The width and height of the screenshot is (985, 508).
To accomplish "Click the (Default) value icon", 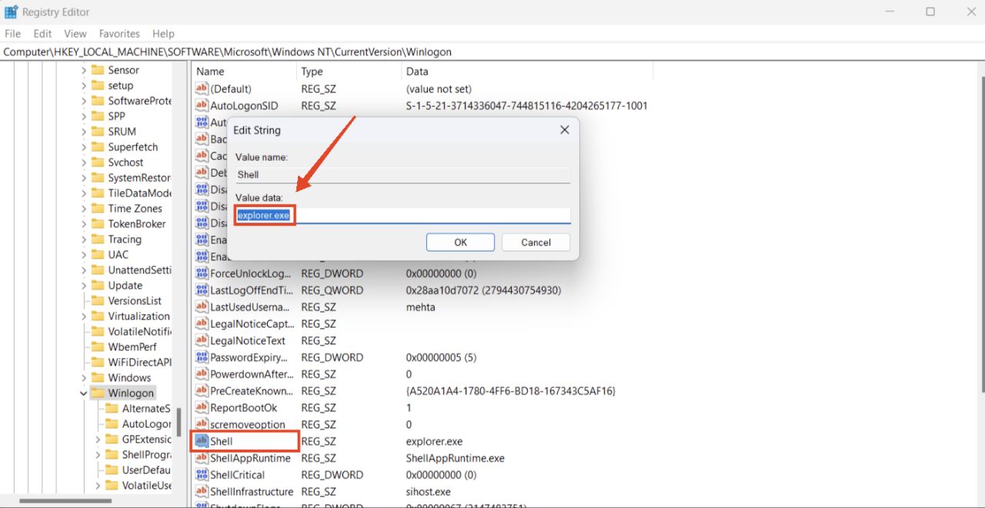I will tap(202, 89).
